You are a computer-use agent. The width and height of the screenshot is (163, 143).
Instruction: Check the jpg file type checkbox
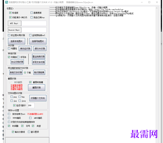click(12, 101)
